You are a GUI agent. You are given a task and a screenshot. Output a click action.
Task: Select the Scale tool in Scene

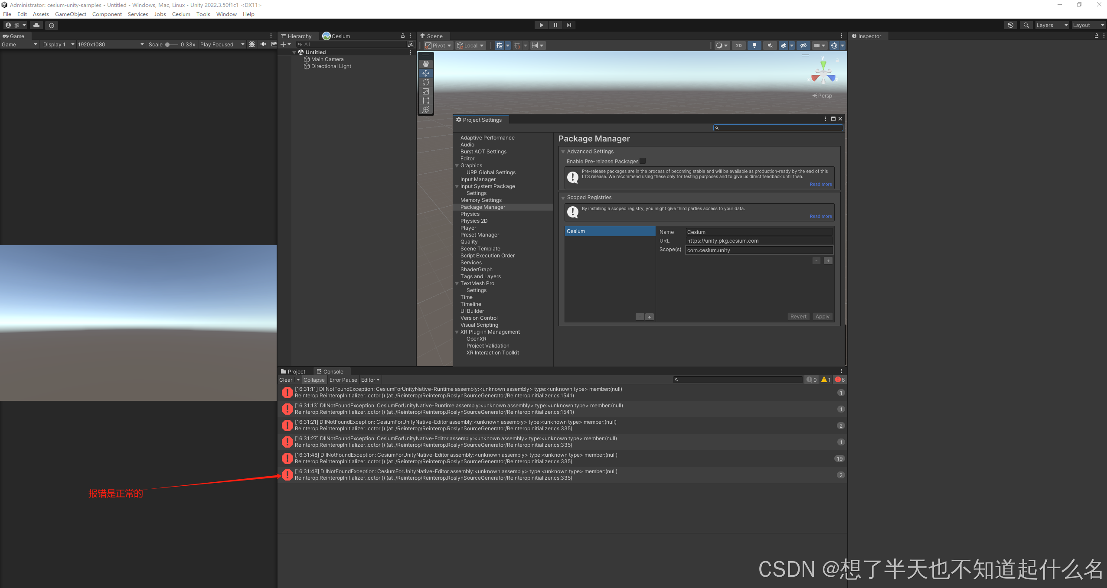pos(426,91)
